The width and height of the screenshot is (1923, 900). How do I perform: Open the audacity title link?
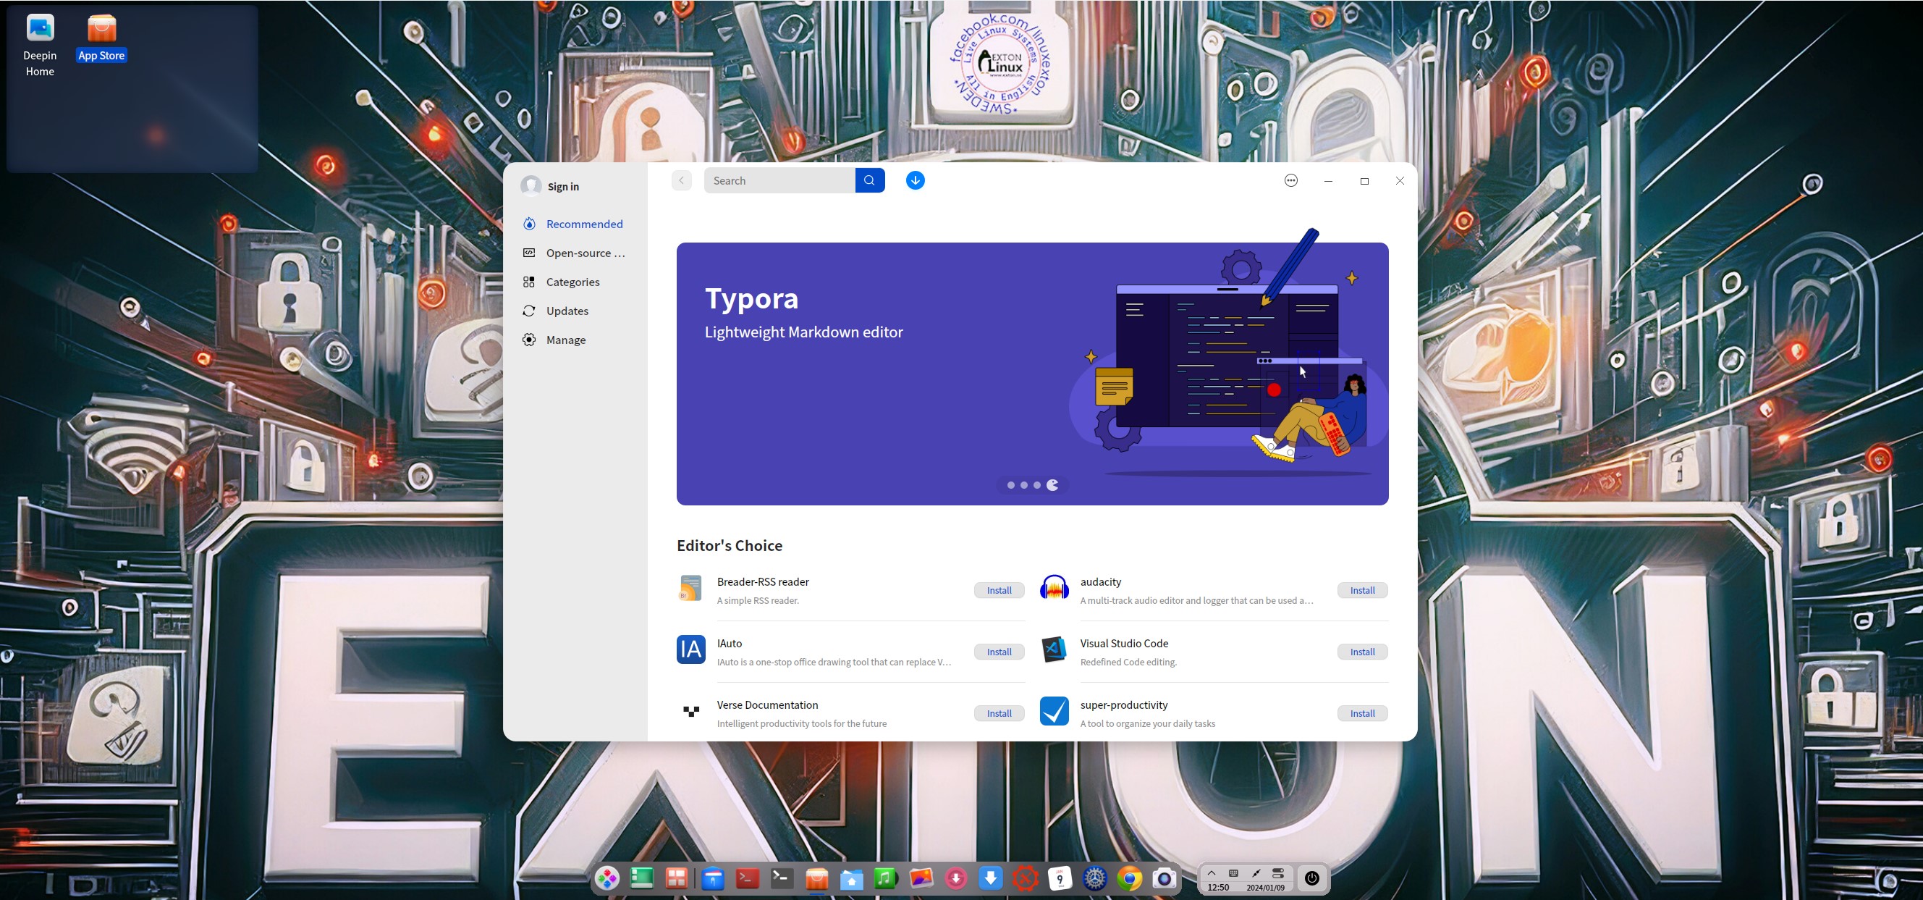click(1100, 582)
